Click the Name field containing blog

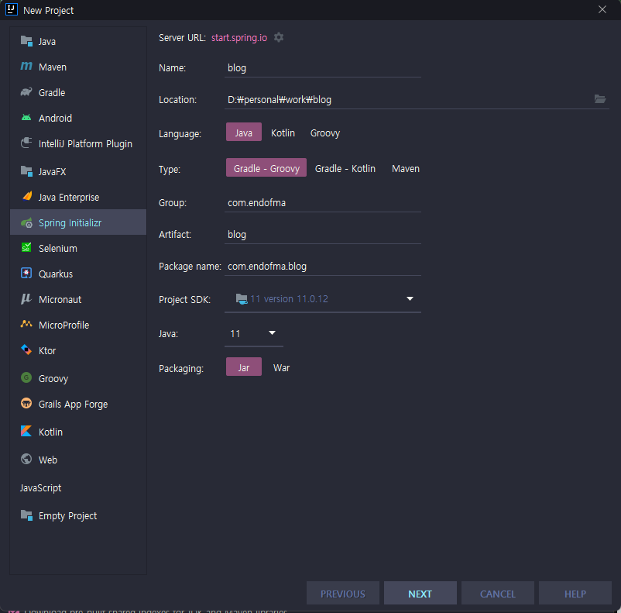[323, 67]
